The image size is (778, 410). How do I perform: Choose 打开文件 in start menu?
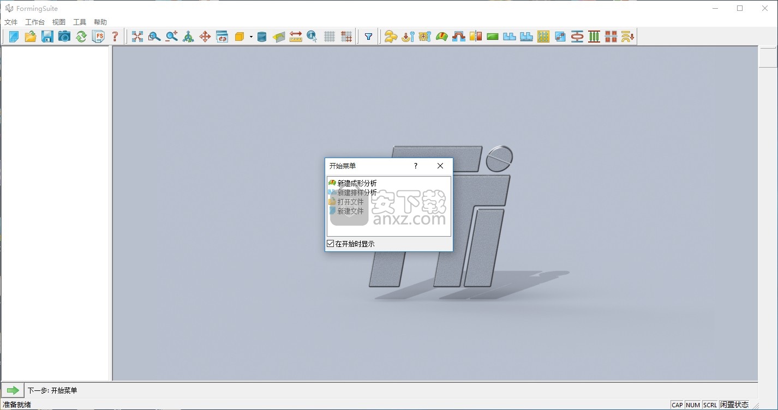pos(346,202)
